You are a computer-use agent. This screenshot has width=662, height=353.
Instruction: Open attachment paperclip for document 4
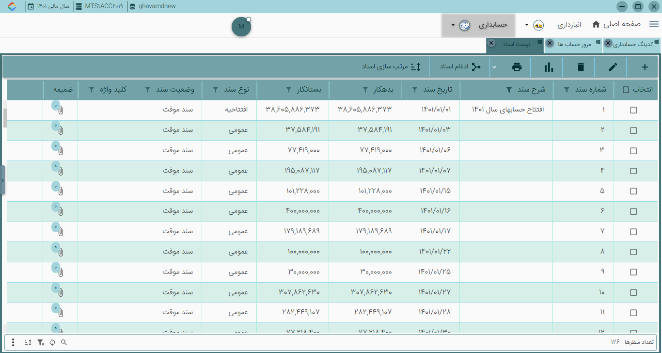[60, 171]
